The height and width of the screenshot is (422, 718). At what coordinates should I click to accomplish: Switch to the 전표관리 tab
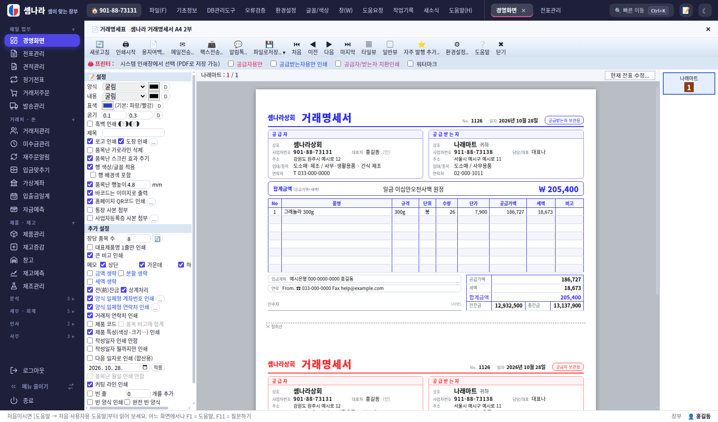pos(550,10)
